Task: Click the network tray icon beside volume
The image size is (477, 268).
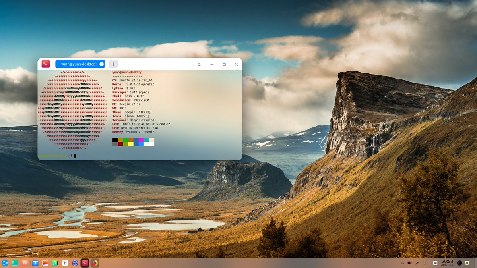Action: [x=417, y=263]
